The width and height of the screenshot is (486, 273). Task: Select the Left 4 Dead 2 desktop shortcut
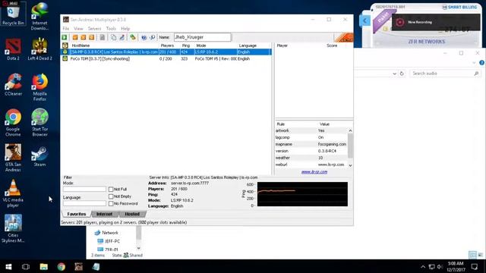coord(39,49)
